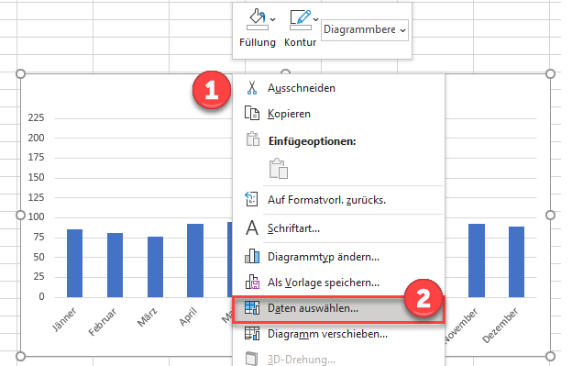The height and width of the screenshot is (366, 572).
Task: Click the Diagrammtyp ändern chart icon
Action: coord(252,256)
